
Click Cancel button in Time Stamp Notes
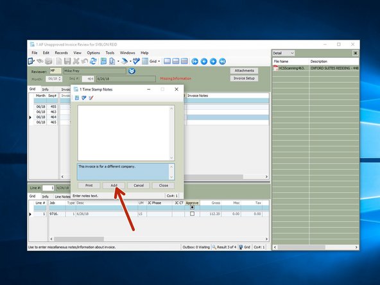[x=139, y=186]
